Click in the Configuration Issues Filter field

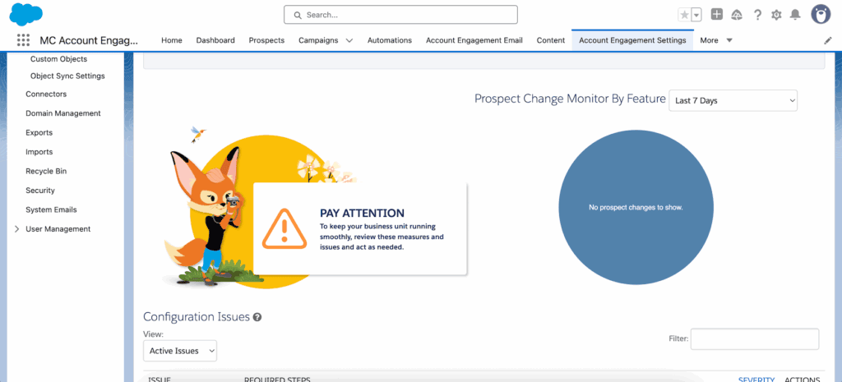[x=755, y=339]
